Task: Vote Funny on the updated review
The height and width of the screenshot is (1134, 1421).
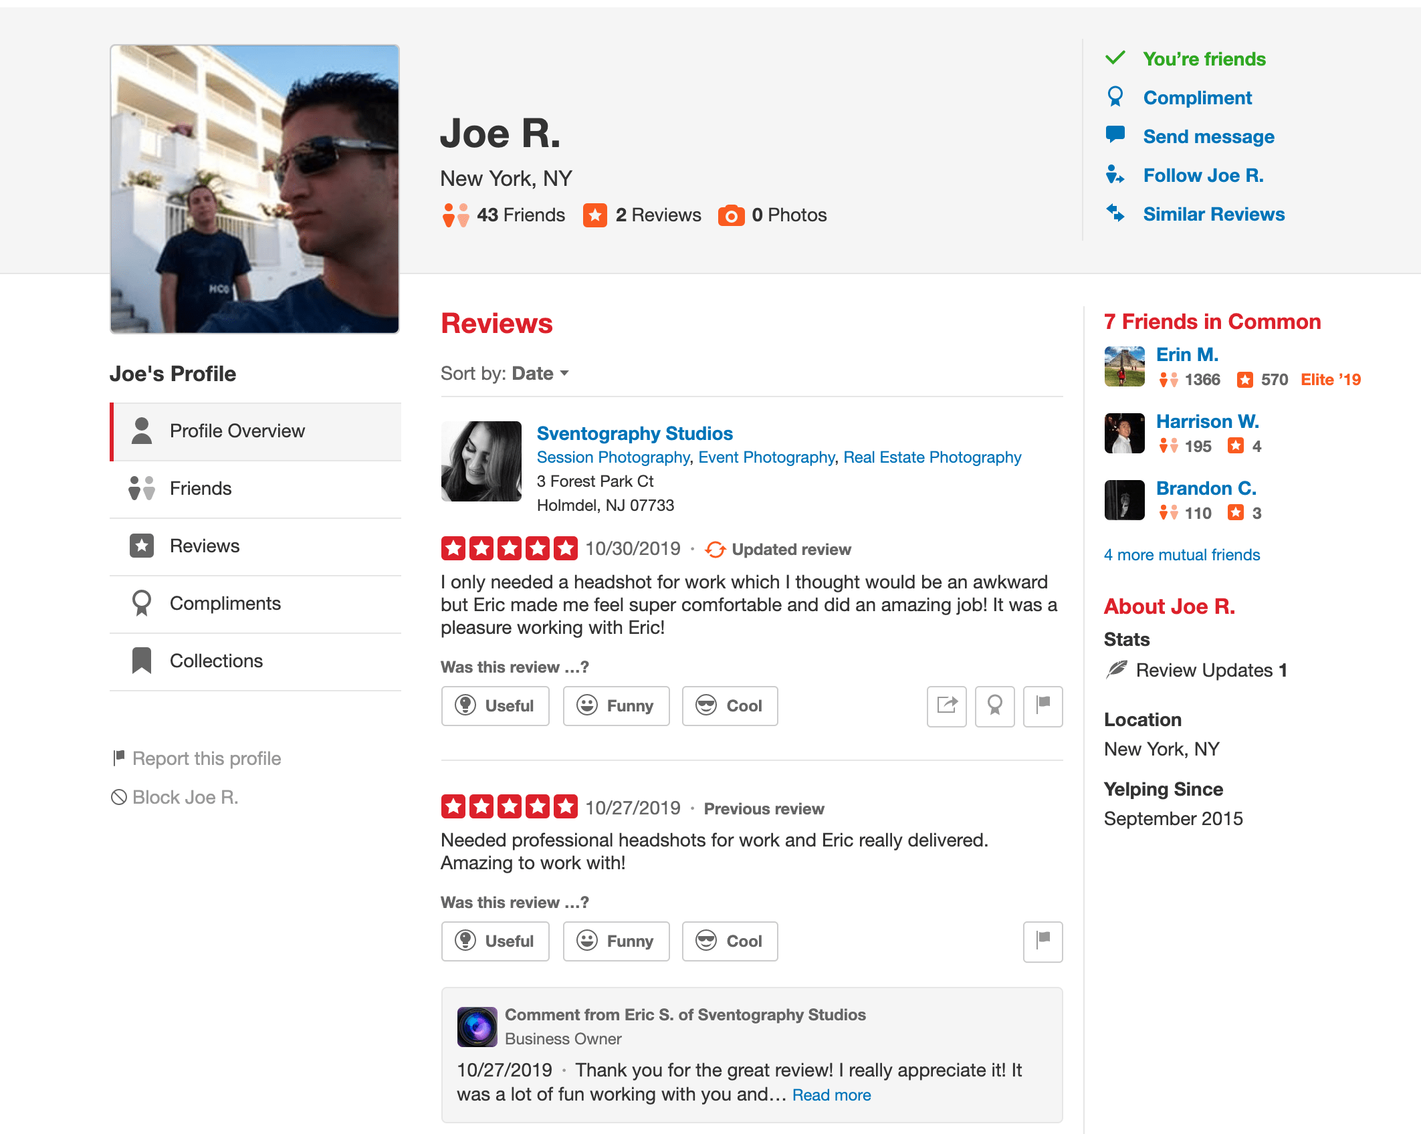Action: [x=616, y=706]
